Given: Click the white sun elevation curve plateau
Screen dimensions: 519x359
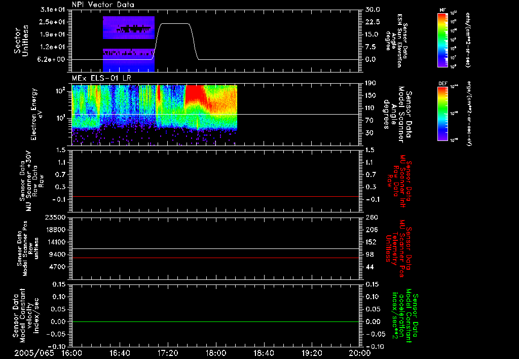Looking at the screenshot, I should click(x=175, y=24).
